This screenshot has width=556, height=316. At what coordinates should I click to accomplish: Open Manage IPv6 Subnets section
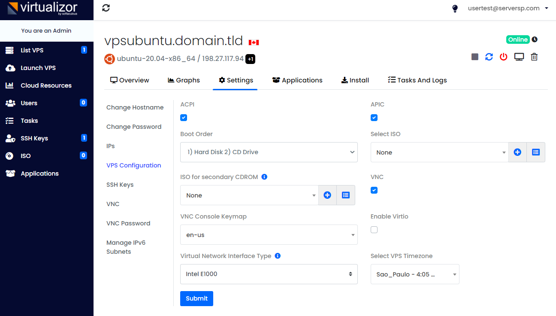tap(126, 247)
